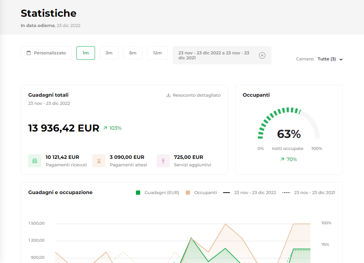364x263 pixels.
Task: Click the Servizi aggiuntivi label
Action: (192, 165)
